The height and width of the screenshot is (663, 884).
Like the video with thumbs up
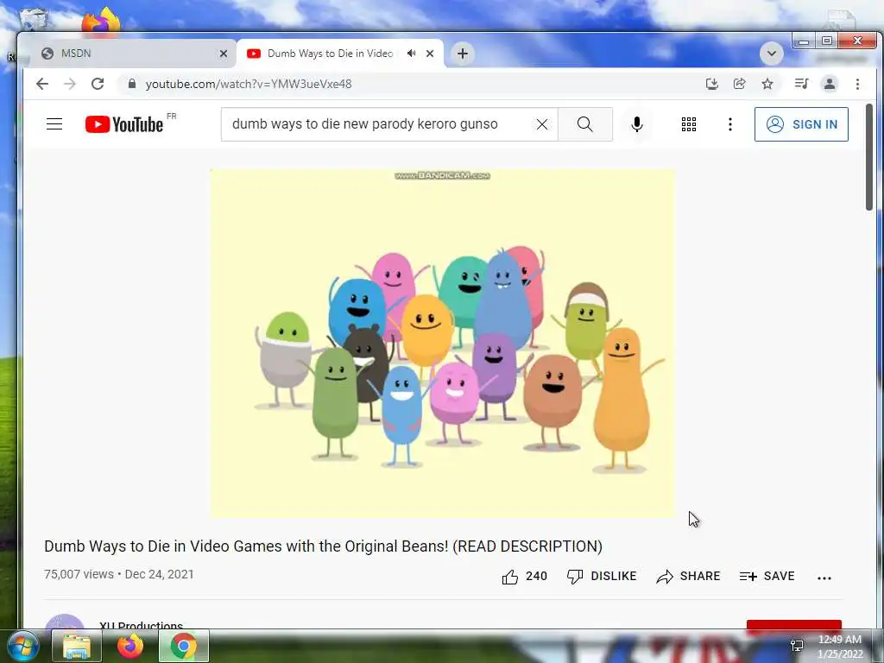click(x=524, y=576)
